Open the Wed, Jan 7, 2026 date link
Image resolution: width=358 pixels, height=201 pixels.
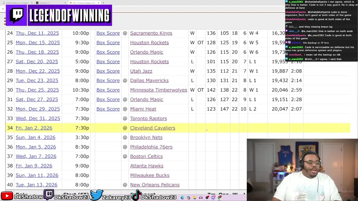[x=36, y=157]
